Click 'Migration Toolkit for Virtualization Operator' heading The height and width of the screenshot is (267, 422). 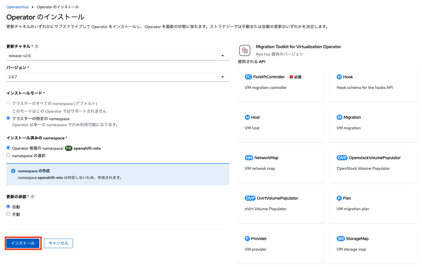[x=298, y=47]
